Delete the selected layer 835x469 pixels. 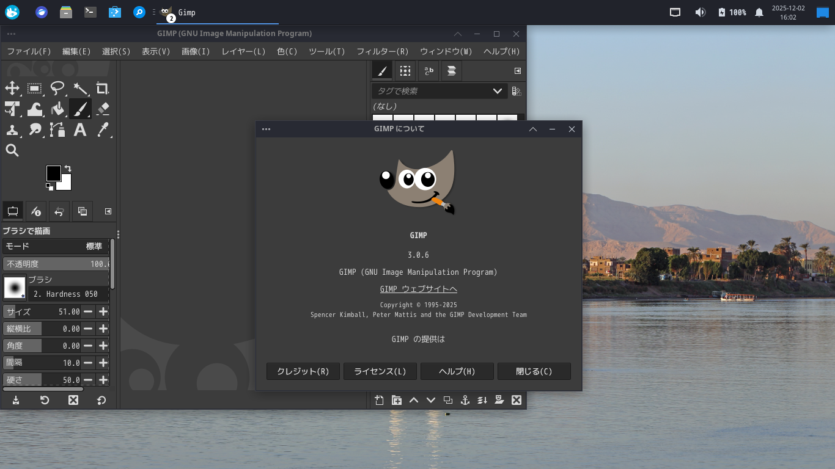coord(517,400)
